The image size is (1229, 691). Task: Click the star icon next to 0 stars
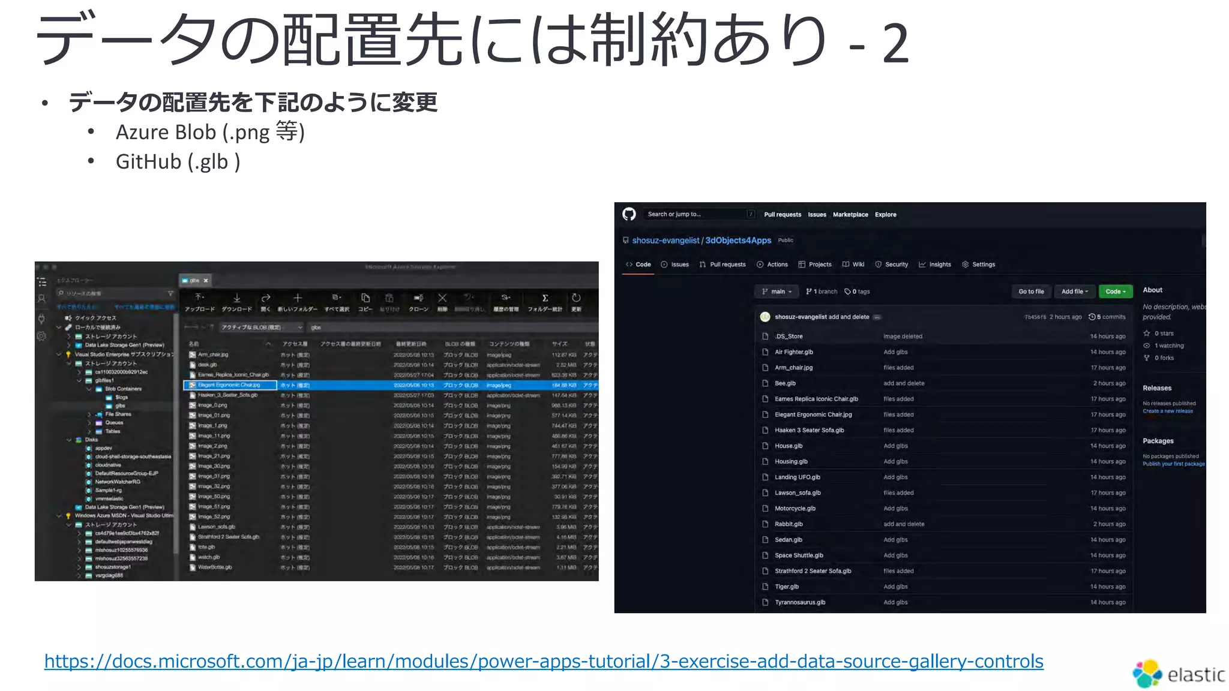pyautogui.click(x=1147, y=333)
